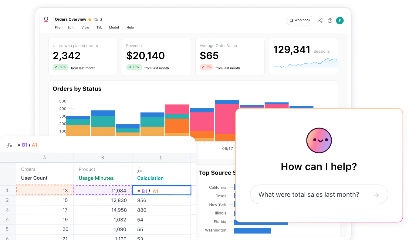The height and width of the screenshot is (240, 409).
Task: Select the green 20% growth badge
Action: click(x=60, y=67)
